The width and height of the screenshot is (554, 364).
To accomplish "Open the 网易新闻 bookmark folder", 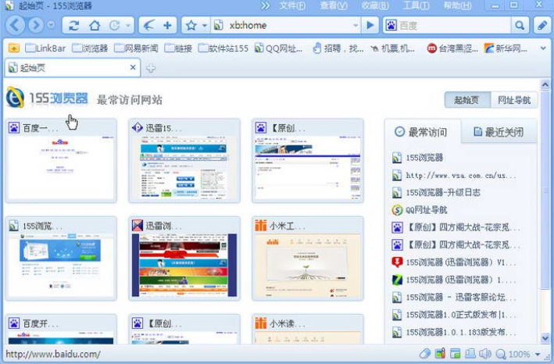I will click(x=136, y=48).
